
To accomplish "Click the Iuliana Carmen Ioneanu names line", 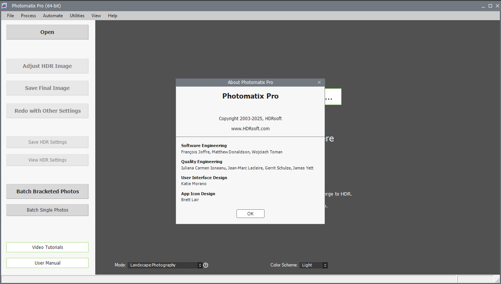I will coord(247,168).
